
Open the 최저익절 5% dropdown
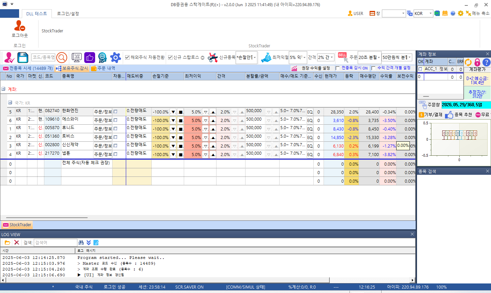click(298, 58)
